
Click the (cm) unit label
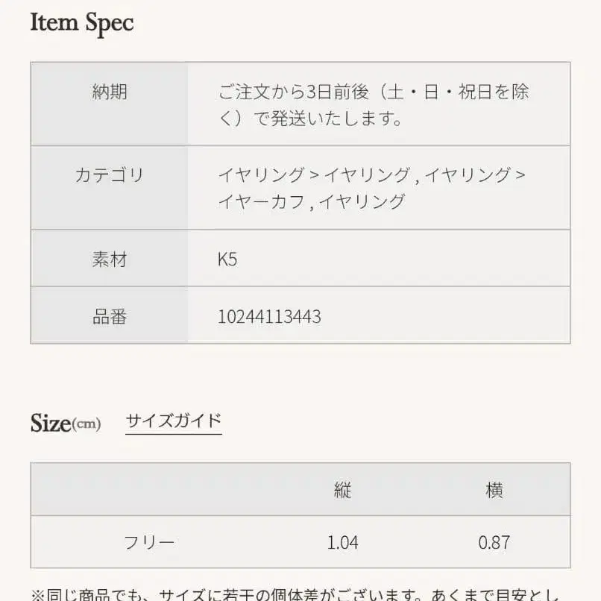(x=86, y=425)
